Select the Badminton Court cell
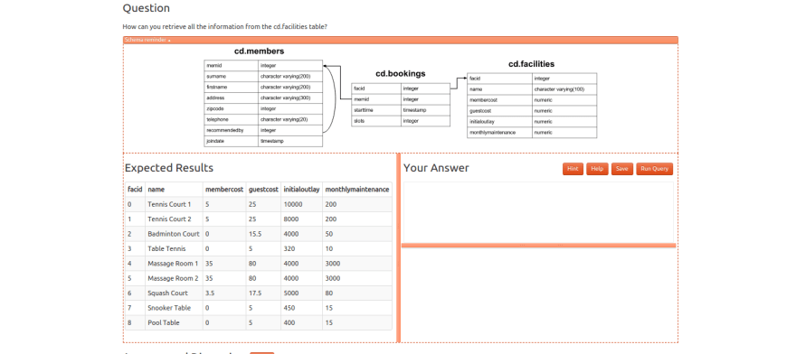 pos(174,234)
